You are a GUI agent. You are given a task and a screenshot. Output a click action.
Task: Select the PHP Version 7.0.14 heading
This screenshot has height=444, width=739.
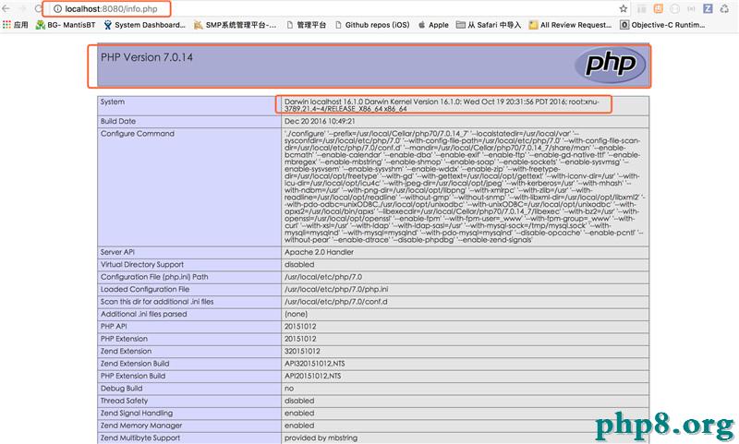(147, 57)
